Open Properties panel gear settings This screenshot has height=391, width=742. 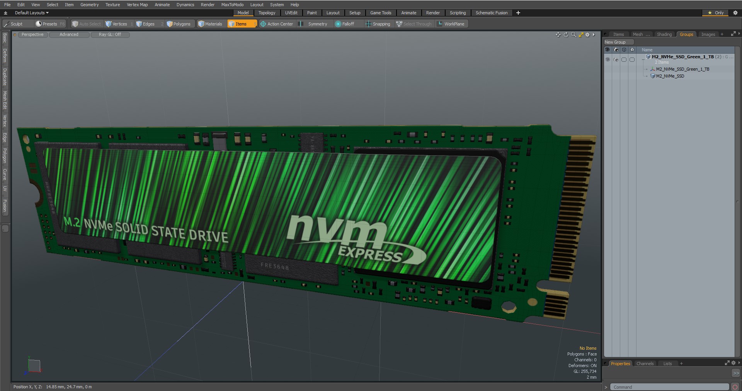733,363
